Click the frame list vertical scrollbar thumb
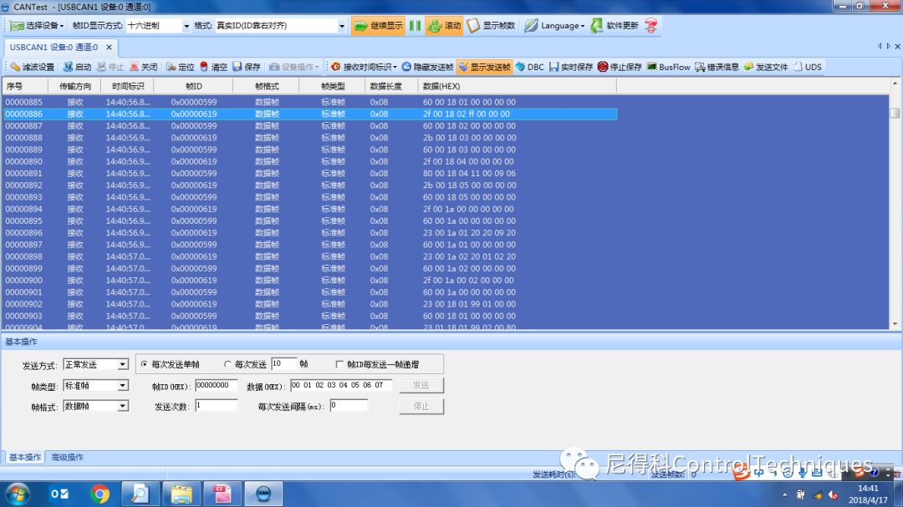The height and width of the screenshot is (507, 903). coord(895,113)
